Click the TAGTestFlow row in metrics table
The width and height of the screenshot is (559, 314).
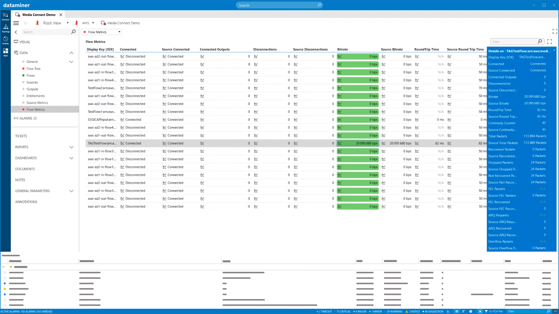coord(102,143)
